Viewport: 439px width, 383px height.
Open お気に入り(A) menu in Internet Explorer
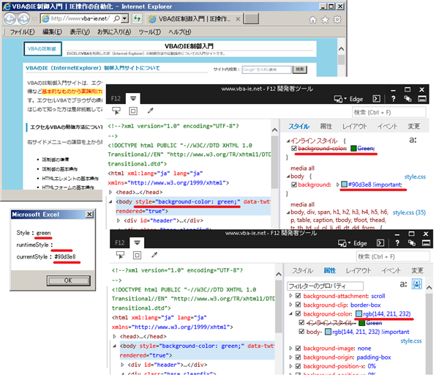click(114, 32)
